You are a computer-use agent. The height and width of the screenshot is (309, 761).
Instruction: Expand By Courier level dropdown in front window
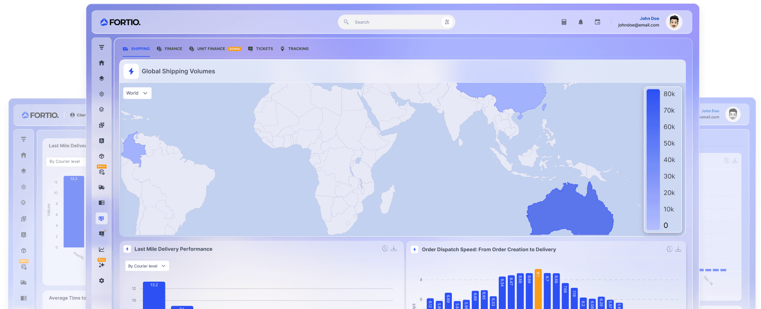(147, 266)
